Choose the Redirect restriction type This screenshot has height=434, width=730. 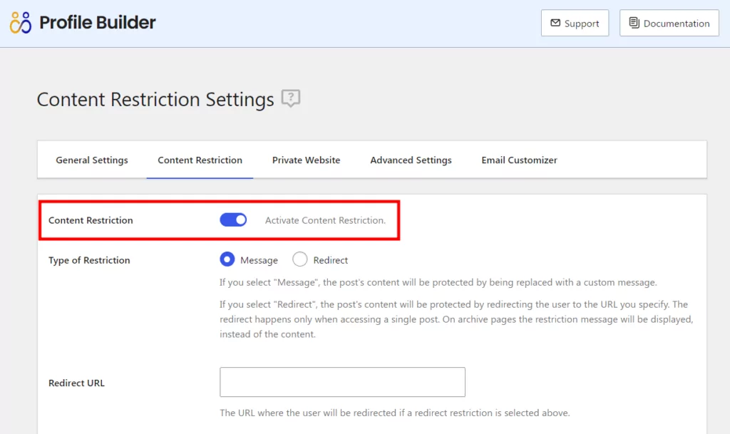pos(300,259)
